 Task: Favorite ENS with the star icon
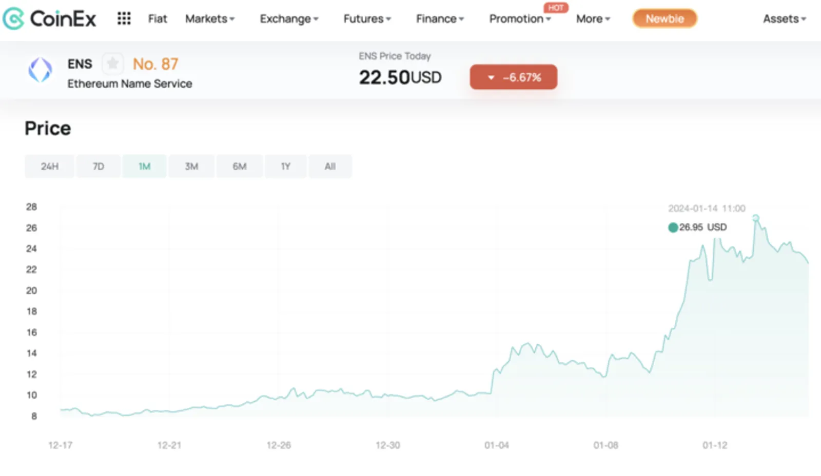[112, 64]
